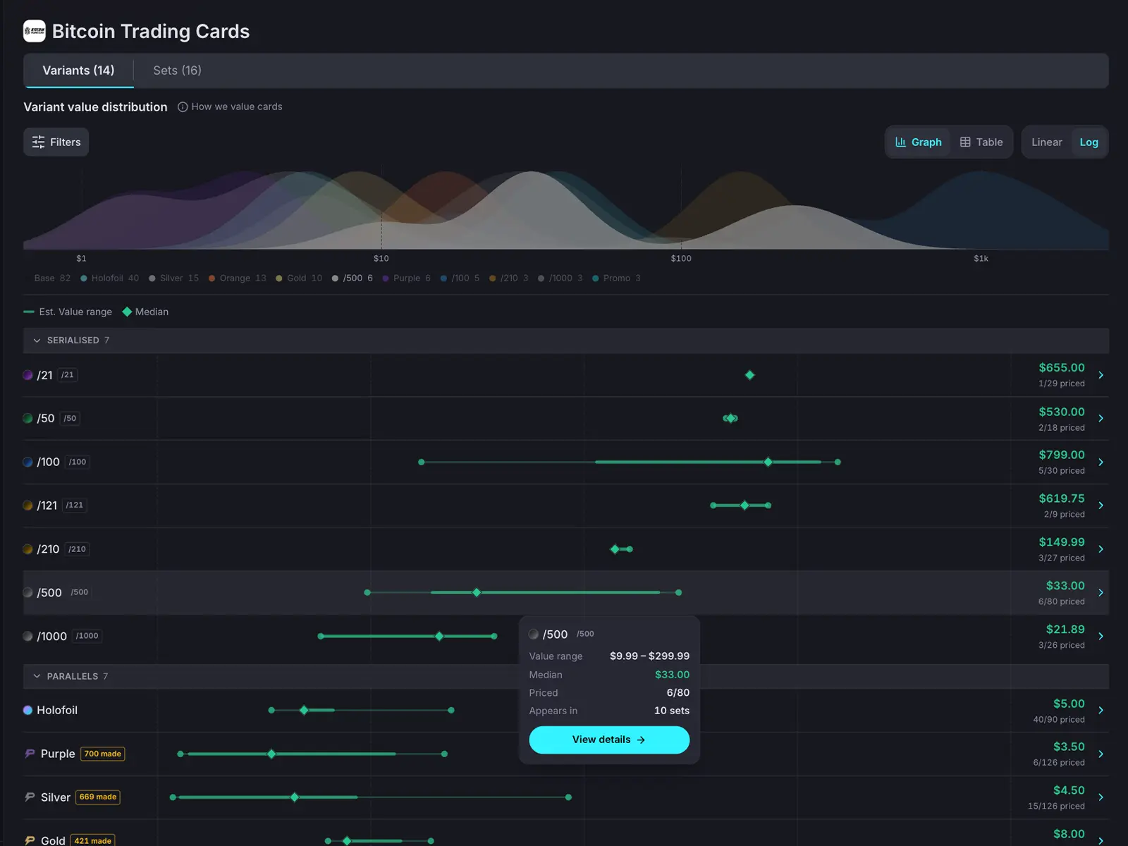Click the $655.00 value
This screenshot has height=846, width=1128.
1062,368
